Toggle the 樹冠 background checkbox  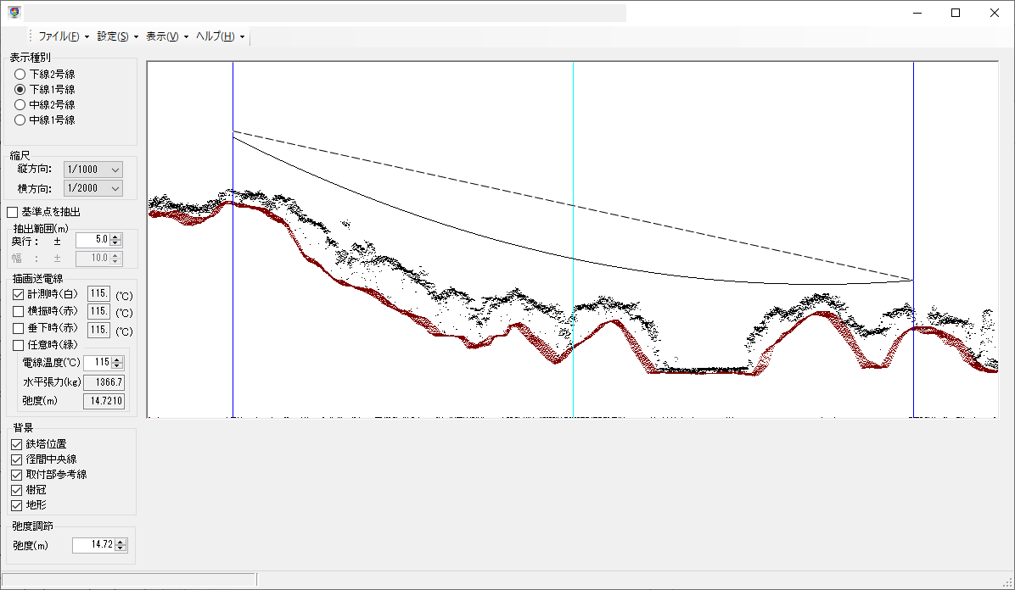pyautogui.click(x=17, y=490)
